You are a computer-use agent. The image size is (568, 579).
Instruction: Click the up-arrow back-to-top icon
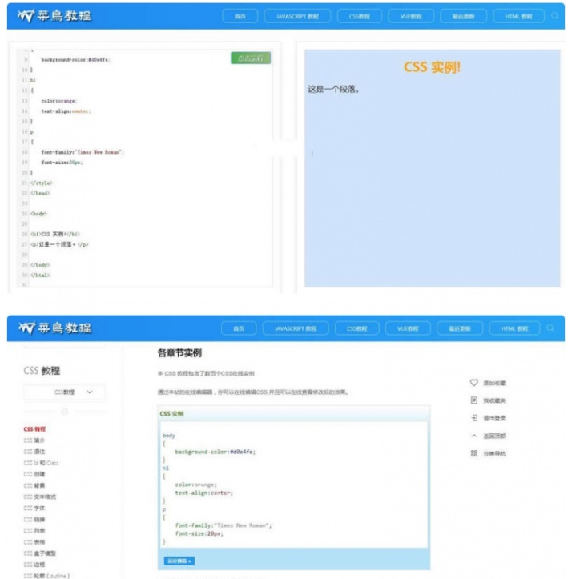(x=473, y=436)
